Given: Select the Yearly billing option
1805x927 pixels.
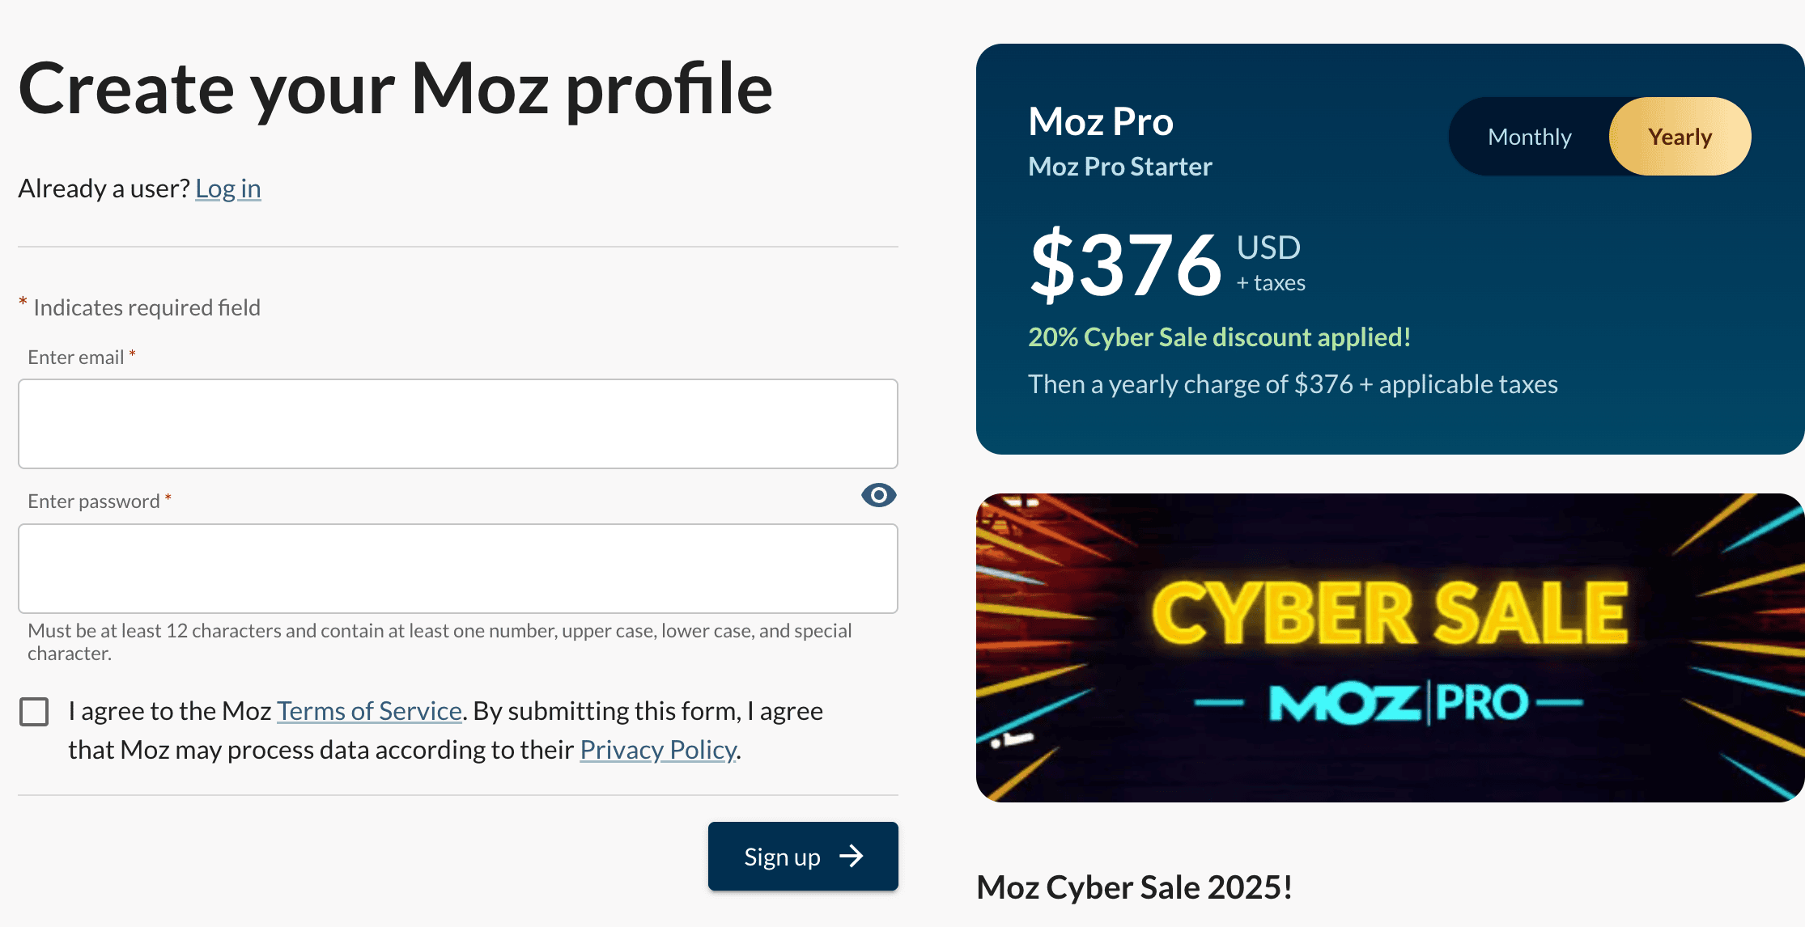Looking at the screenshot, I should (x=1679, y=136).
